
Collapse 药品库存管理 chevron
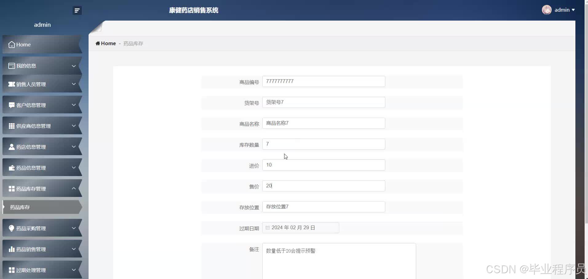click(74, 188)
